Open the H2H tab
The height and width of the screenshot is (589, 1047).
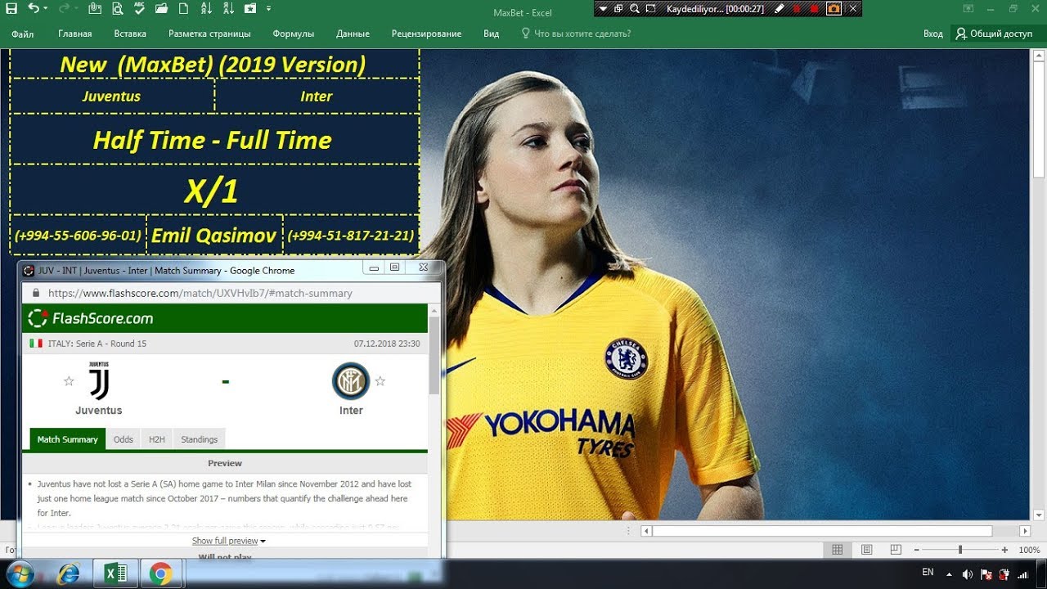point(157,439)
